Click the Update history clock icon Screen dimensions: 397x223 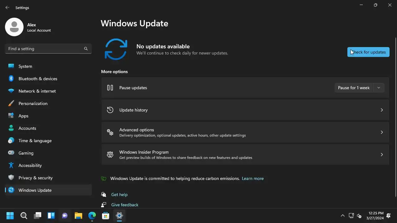pyautogui.click(x=110, y=110)
